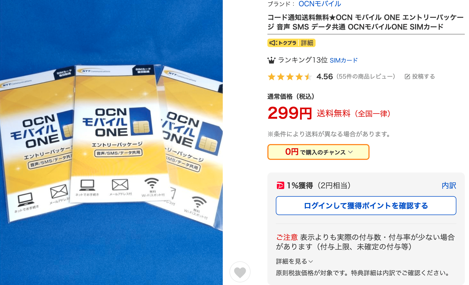Click the heart favorite icon
This screenshot has width=469, height=285.
pos(240,272)
